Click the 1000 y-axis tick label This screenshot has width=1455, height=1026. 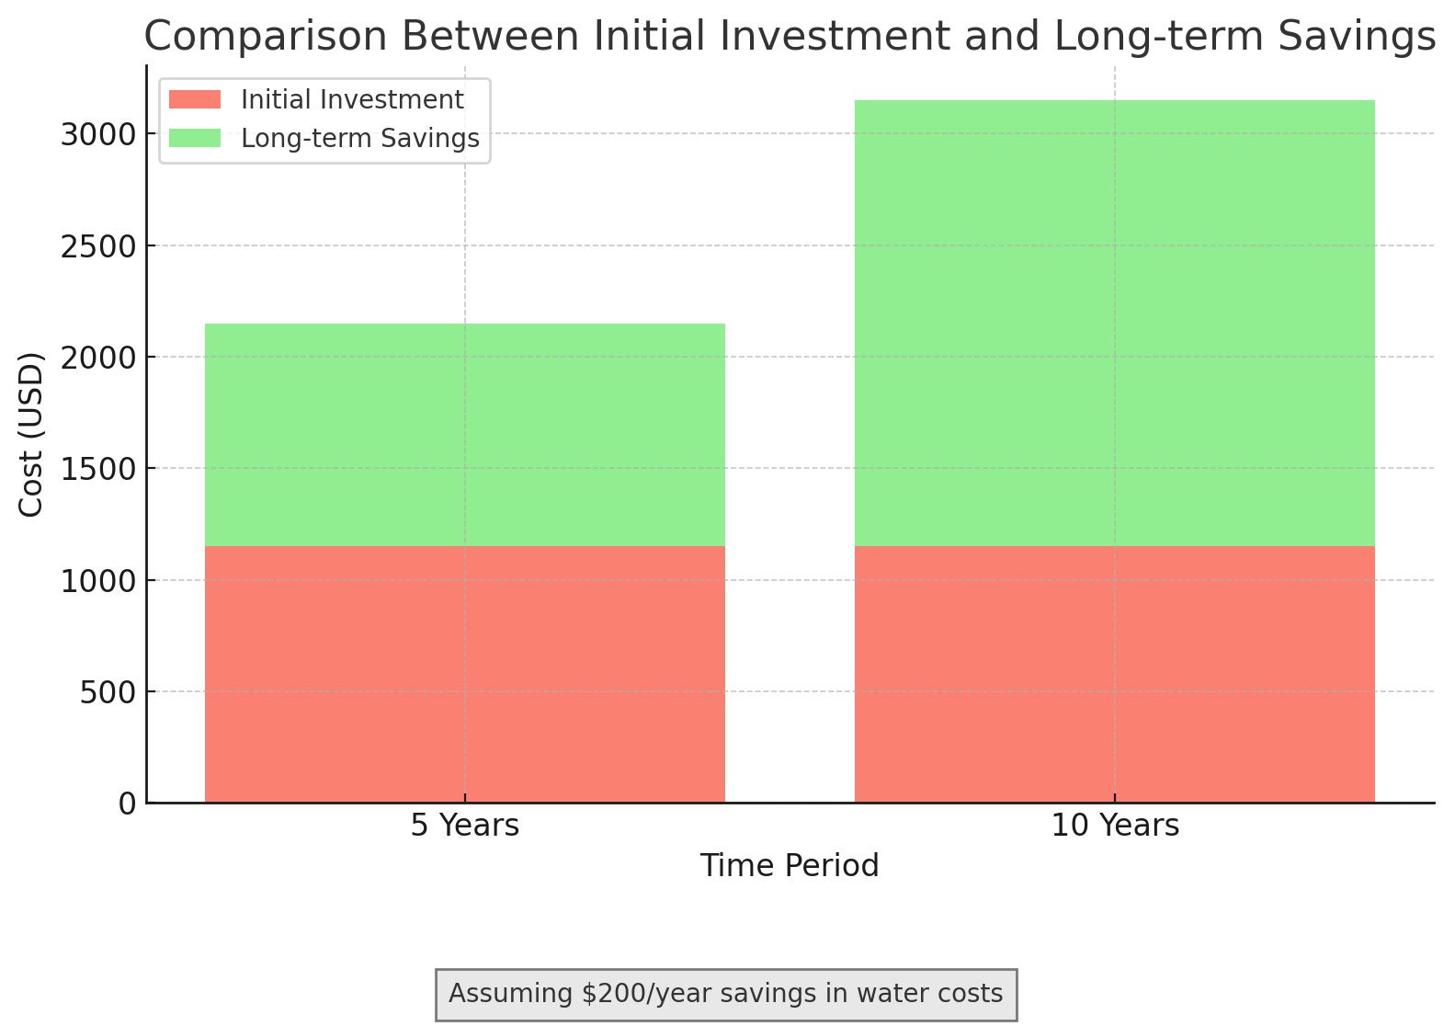click(x=97, y=581)
